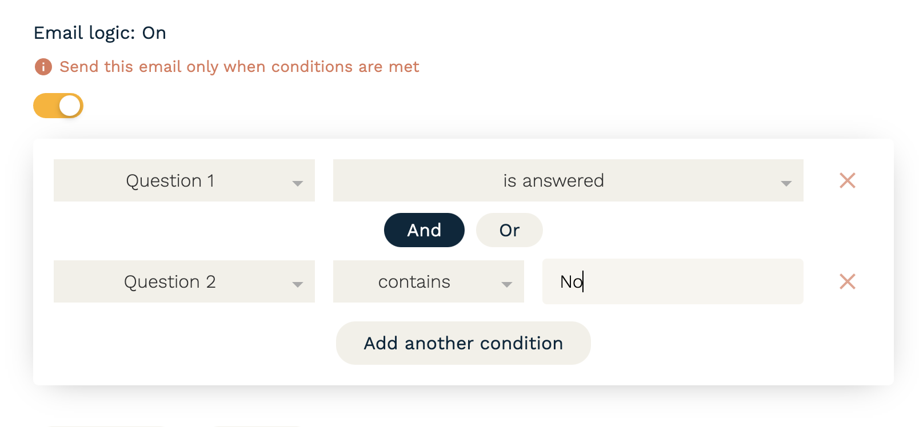Screen dimensions: 919x427
Task: Remove the Question 1 condition row
Action: [x=847, y=180]
